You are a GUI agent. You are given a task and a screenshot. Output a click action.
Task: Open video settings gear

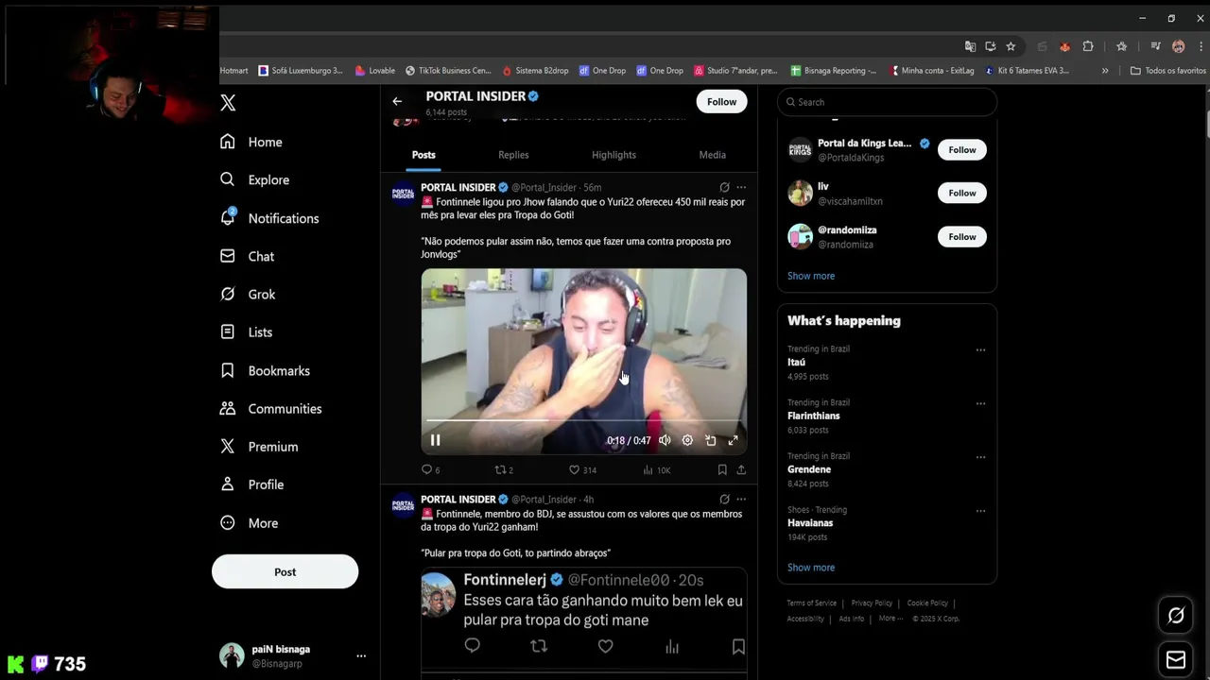(x=687, y=440)
